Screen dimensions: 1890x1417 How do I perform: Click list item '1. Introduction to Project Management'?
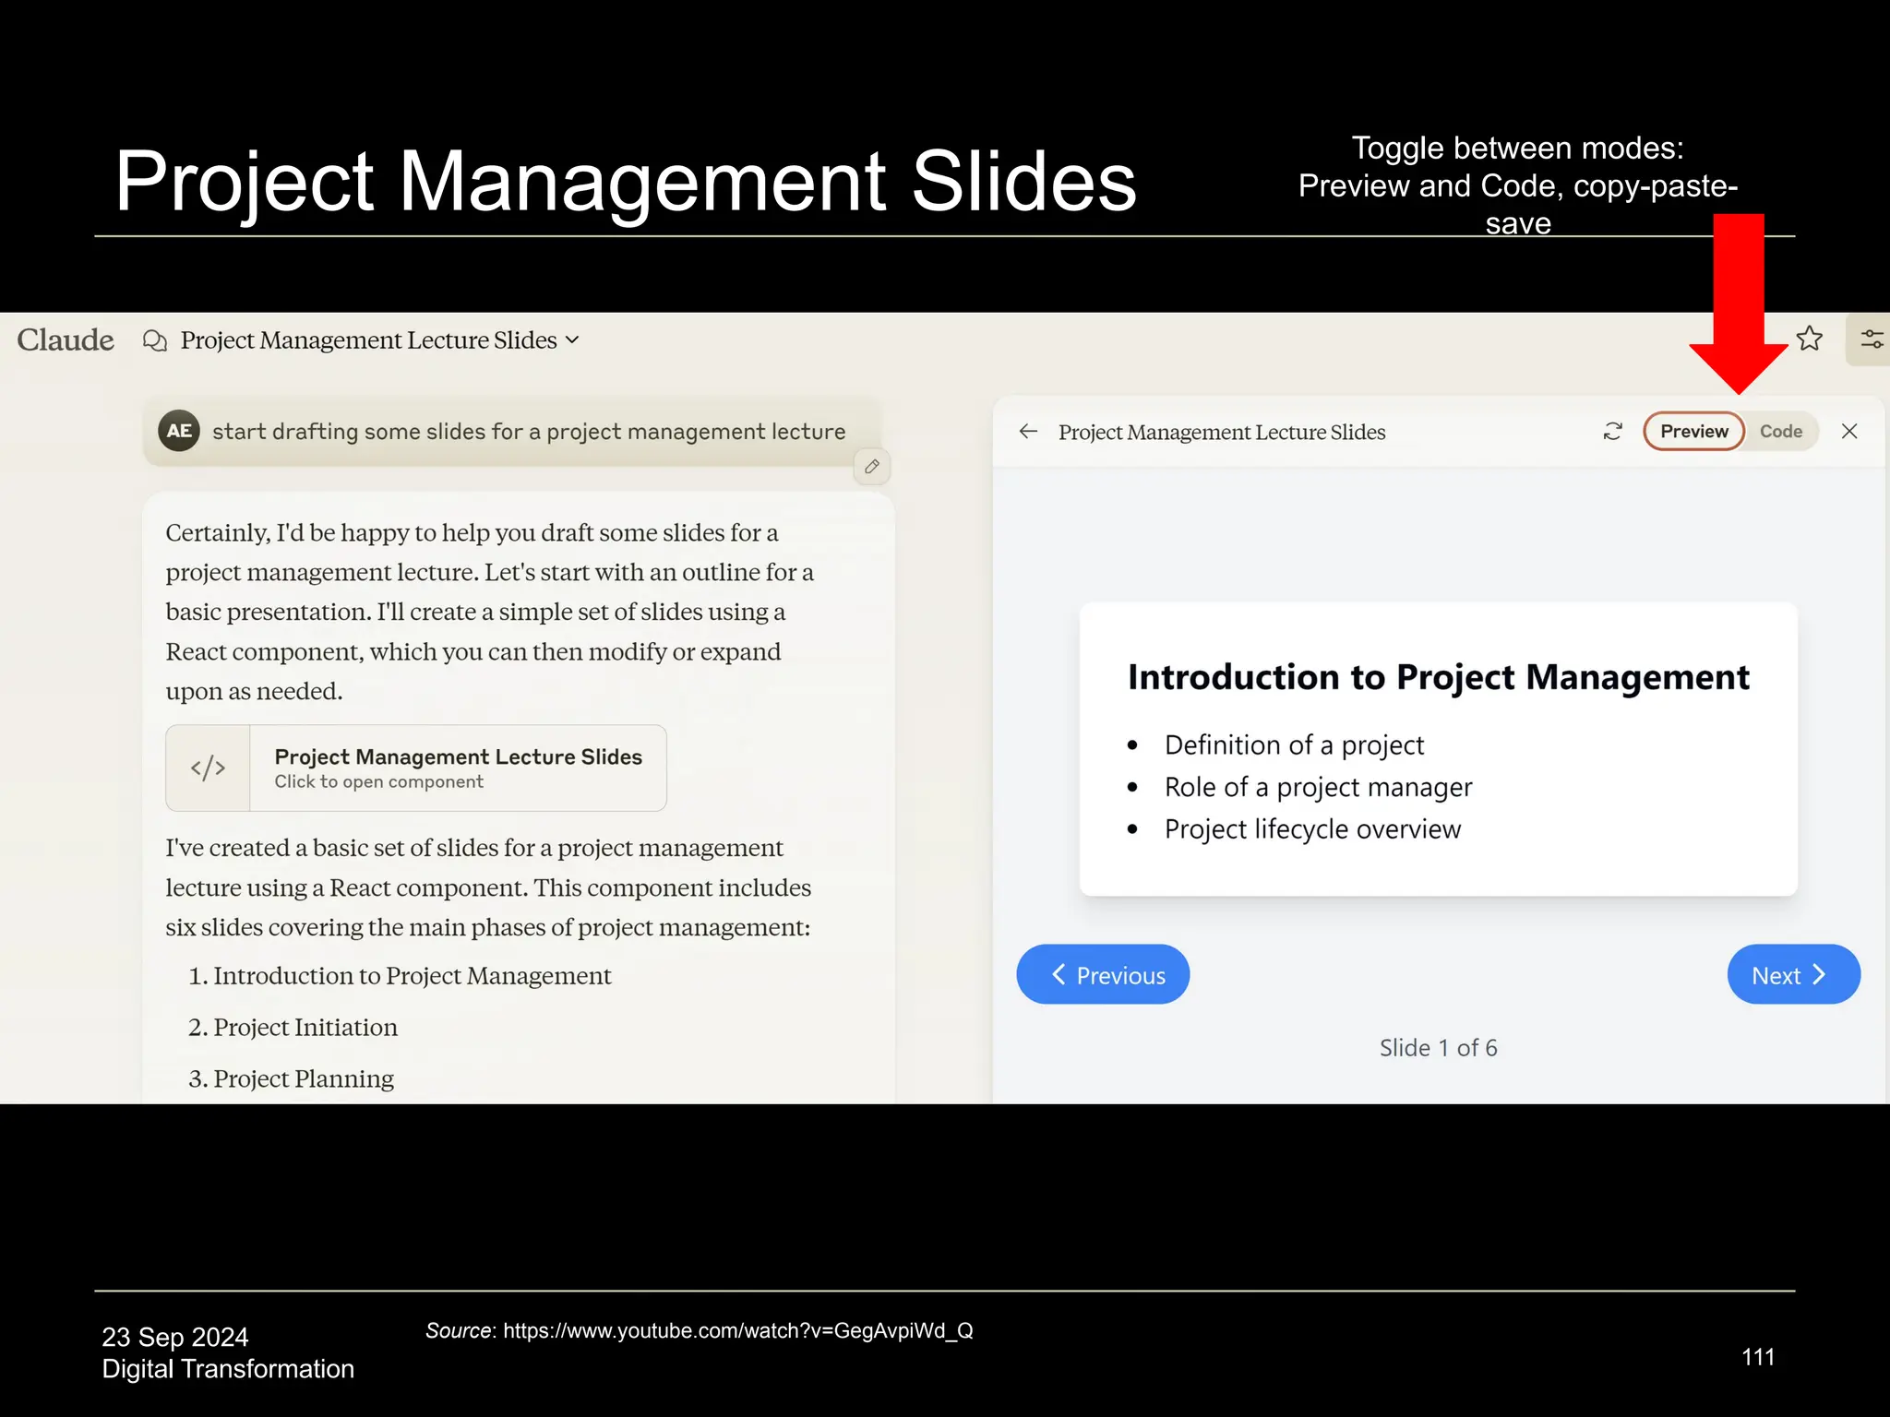[x=400, y=976]
